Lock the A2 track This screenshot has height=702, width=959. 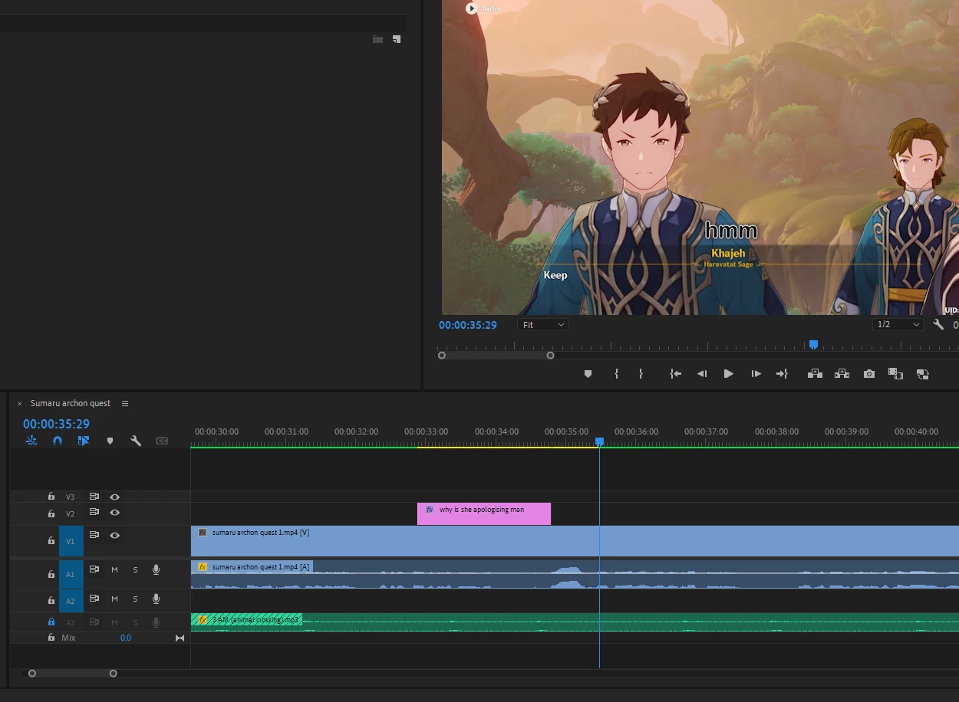click(x=51, y=601)
